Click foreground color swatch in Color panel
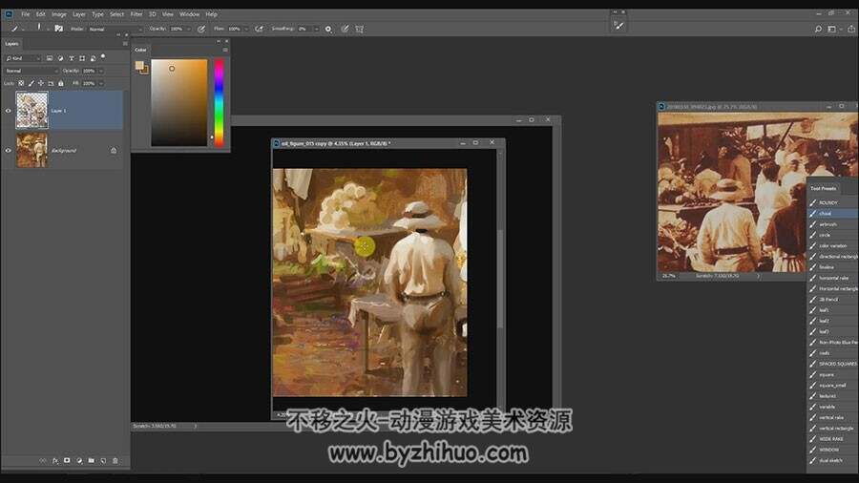This screenshot has width=859, height=483. pyautogui.click(x=139, y=66)
